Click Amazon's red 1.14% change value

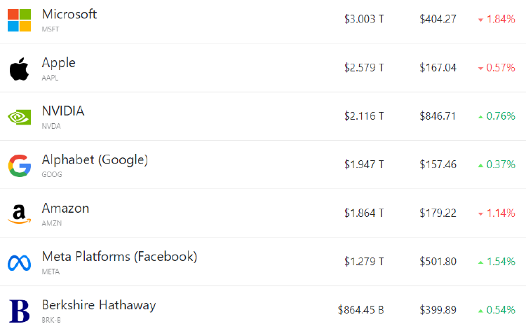497,213
